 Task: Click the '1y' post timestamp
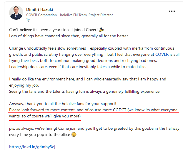28,20
